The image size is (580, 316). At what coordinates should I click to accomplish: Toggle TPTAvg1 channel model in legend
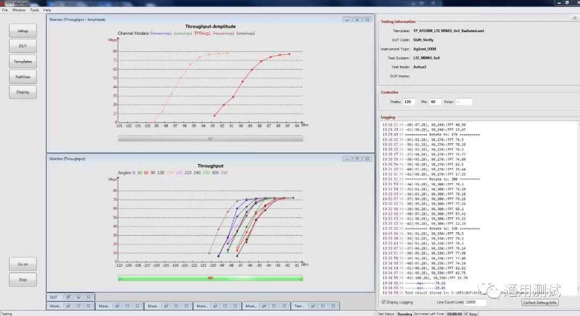tap(202, 33)
